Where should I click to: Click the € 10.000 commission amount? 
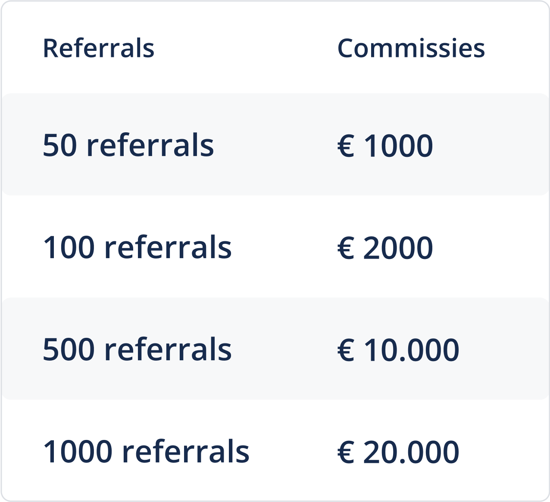tap(398, 349)
